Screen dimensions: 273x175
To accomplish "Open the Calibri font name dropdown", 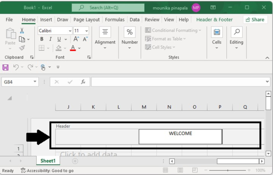I will tap(70, 31).
